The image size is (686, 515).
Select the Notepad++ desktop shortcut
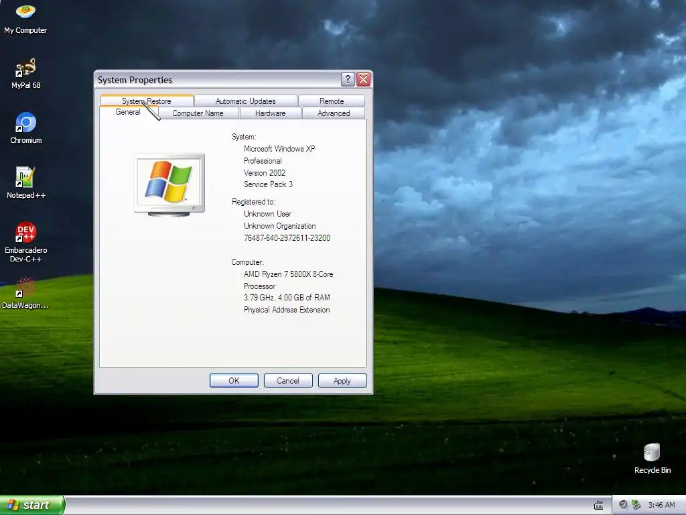pos(26,183)
